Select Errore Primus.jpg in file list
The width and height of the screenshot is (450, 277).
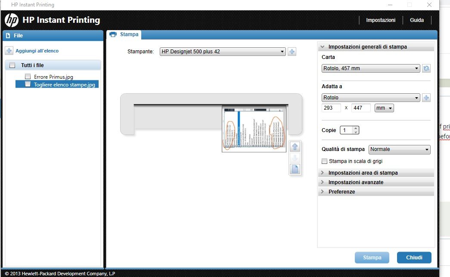tap(53, 77)
